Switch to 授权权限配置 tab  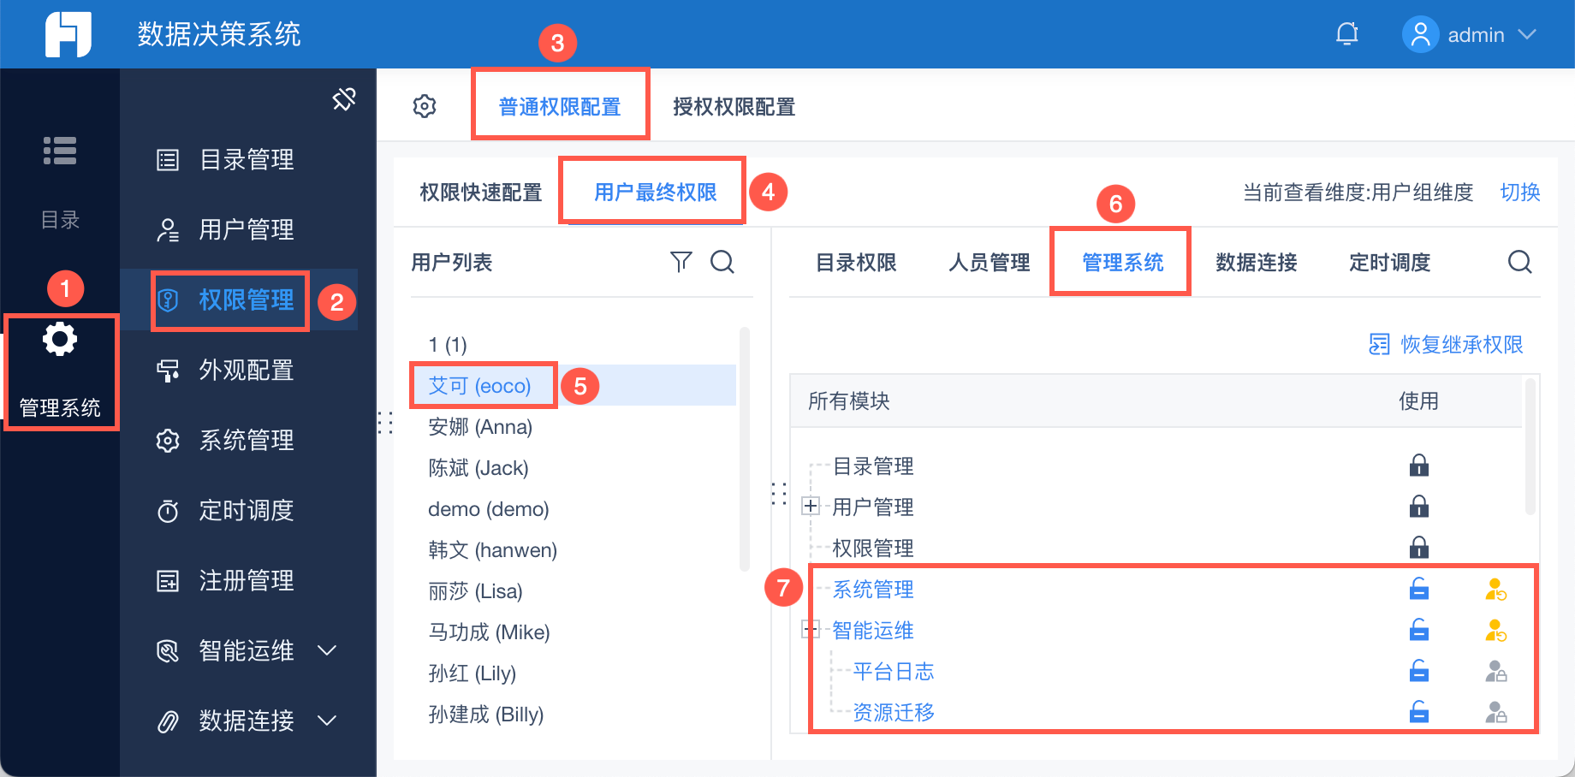[x=734, y=107]
